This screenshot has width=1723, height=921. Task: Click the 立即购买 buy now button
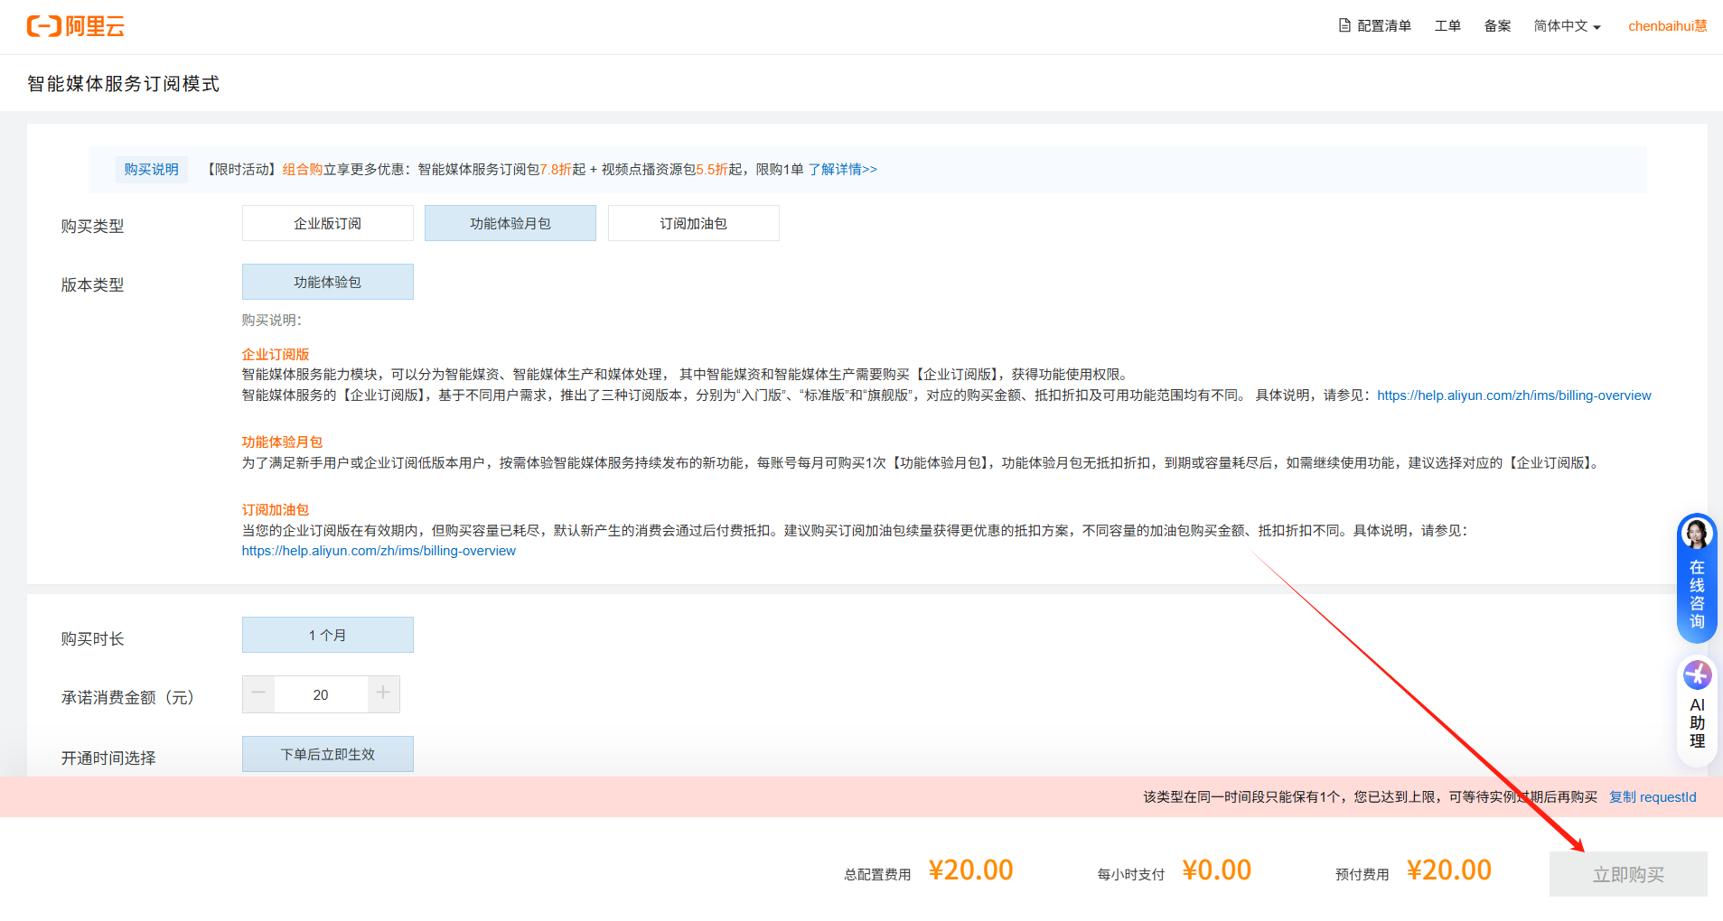(1627, 874)
